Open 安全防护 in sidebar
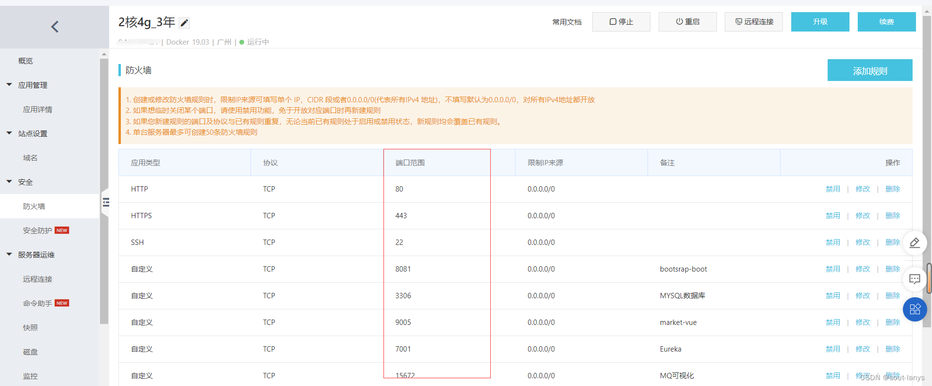The image size is (932, 386). [37, 230]
